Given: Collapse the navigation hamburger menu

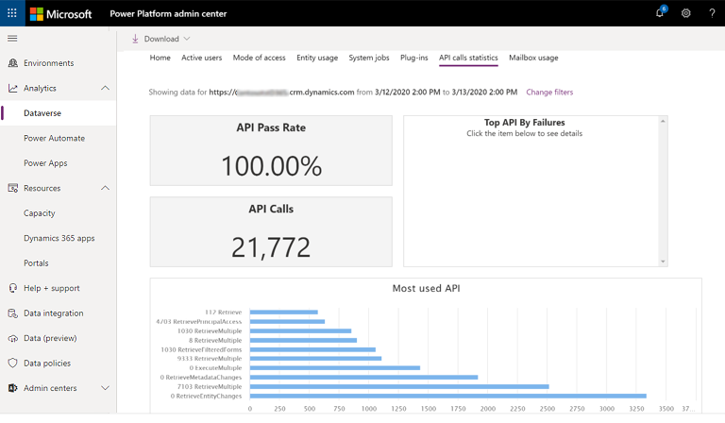Looking at the screenshot, I should coord(12,39).
